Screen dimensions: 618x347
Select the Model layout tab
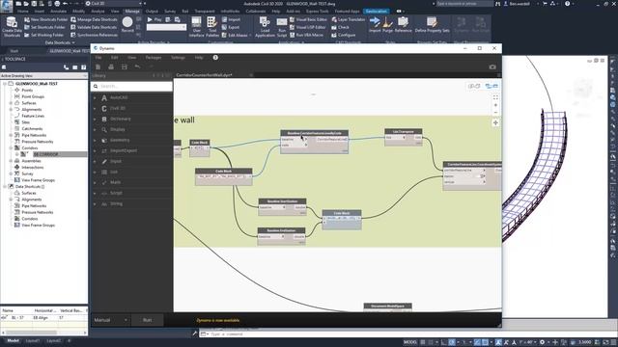point(13,340)
